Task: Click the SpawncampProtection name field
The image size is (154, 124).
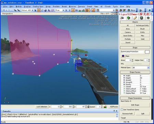Action: 132,52
